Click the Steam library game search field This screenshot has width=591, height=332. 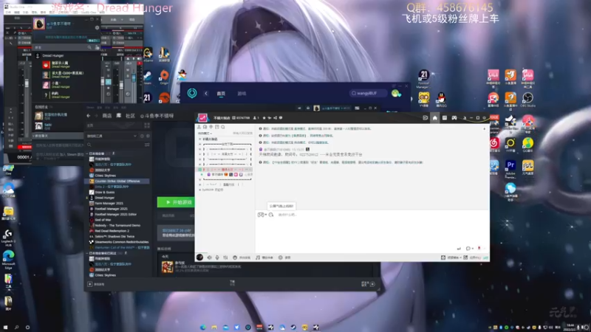[x=115, y=145]
